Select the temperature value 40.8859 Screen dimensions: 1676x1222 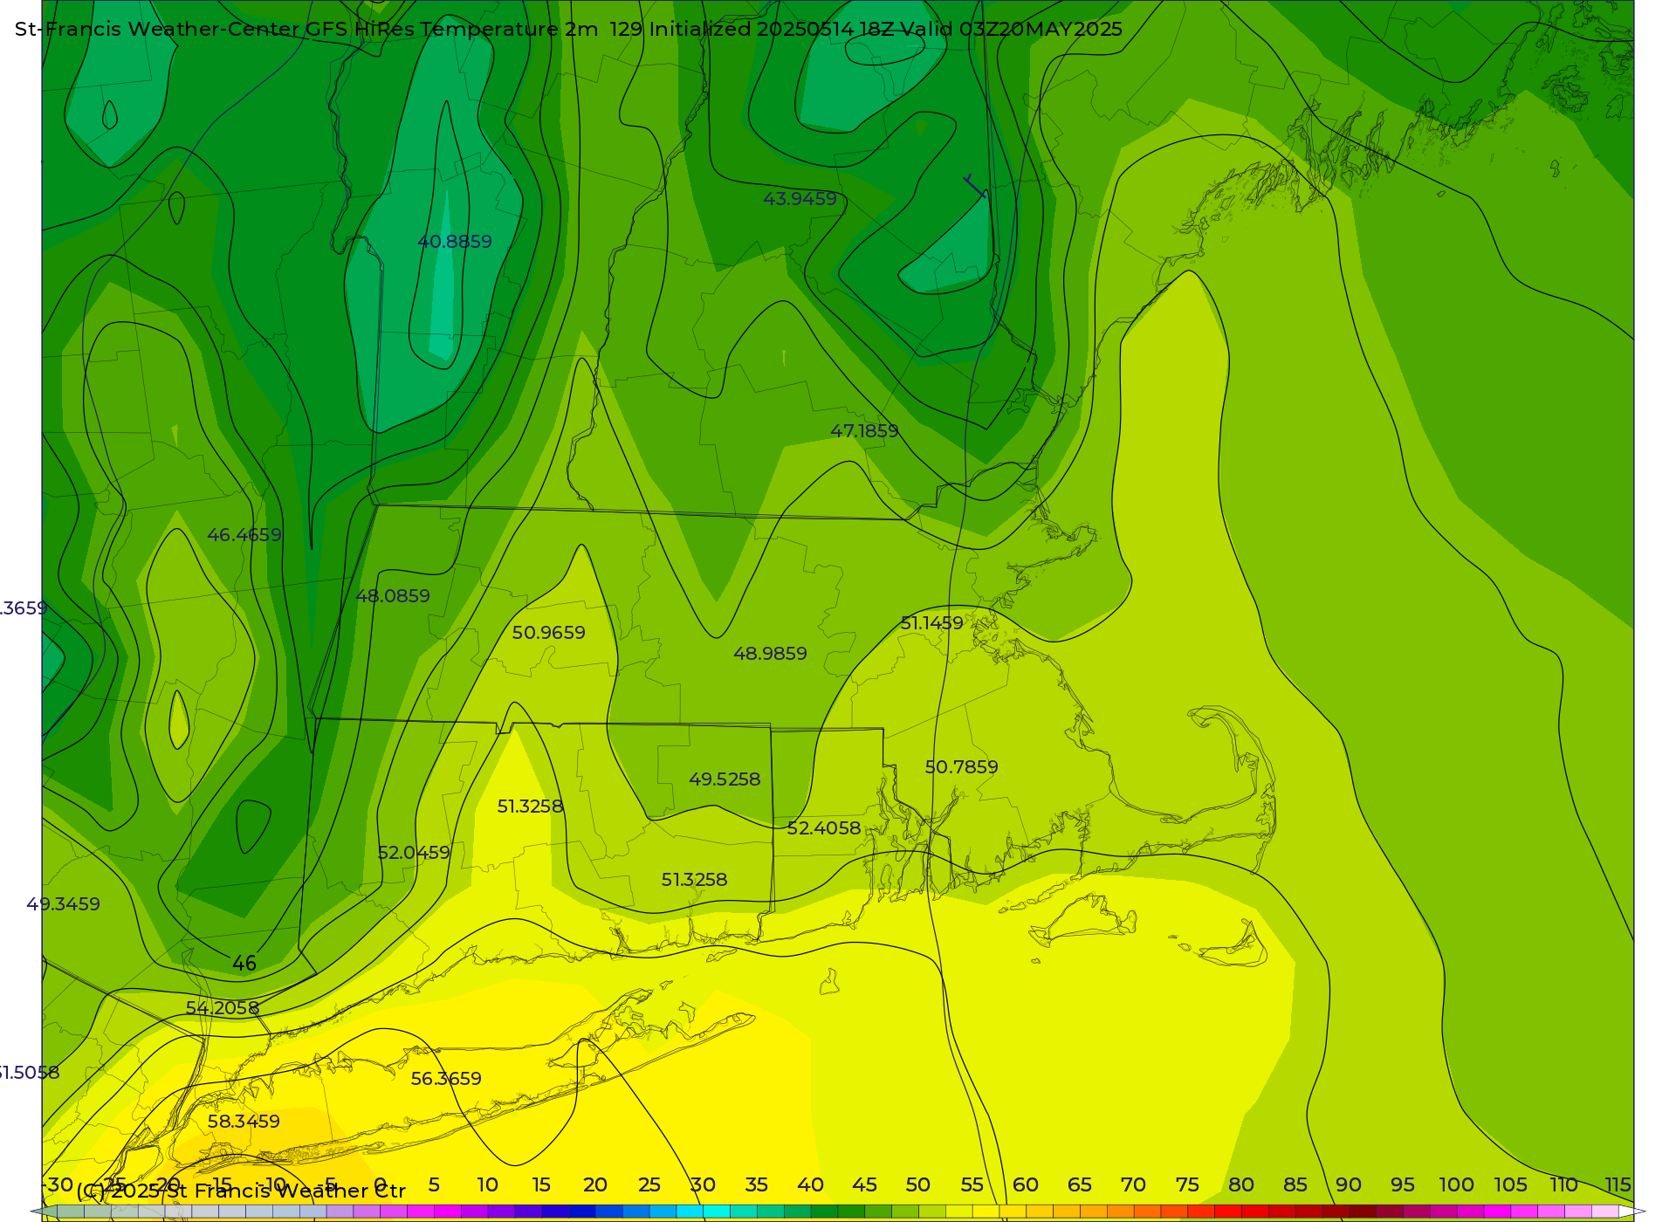(x=455, y=242)
